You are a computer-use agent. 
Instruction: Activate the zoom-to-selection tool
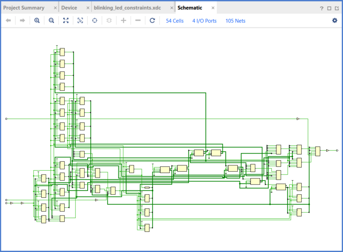80,21
